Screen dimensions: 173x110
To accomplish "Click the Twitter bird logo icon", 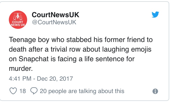I will 155,15.
